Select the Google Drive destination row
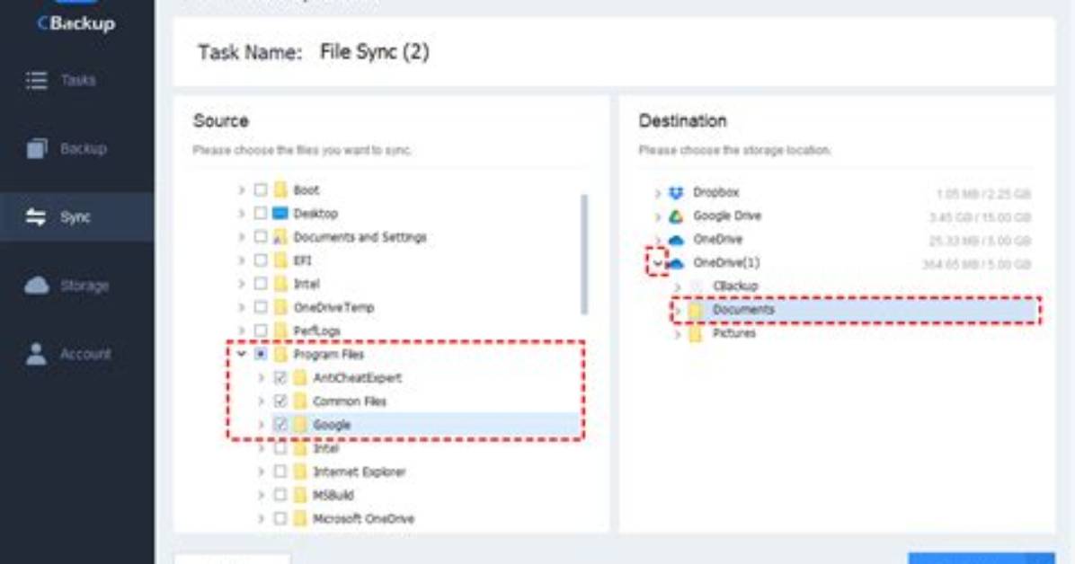Image resolution: width=1075 pixels, height=564 pixels. (x=843, y=216)
